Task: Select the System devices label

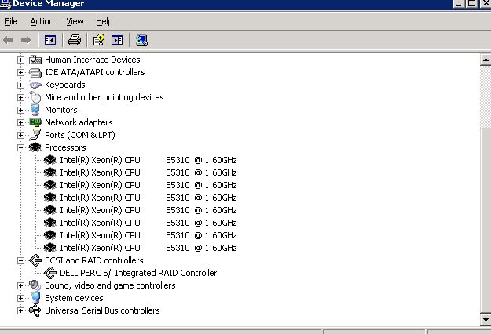Action: click(x=74, y=298)
